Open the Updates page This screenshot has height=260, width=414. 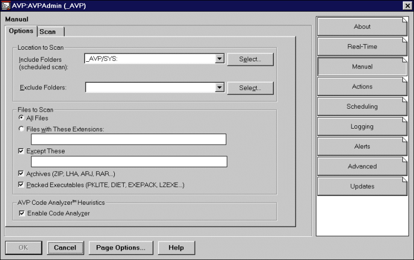point(362,187)
